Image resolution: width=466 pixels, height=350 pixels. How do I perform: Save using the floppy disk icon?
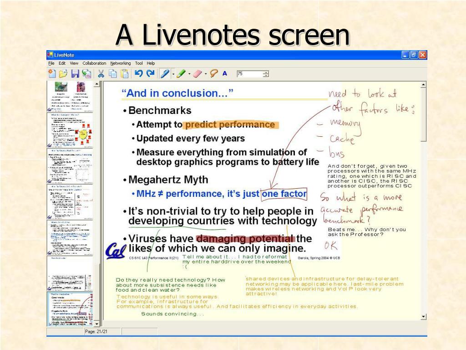75,73
